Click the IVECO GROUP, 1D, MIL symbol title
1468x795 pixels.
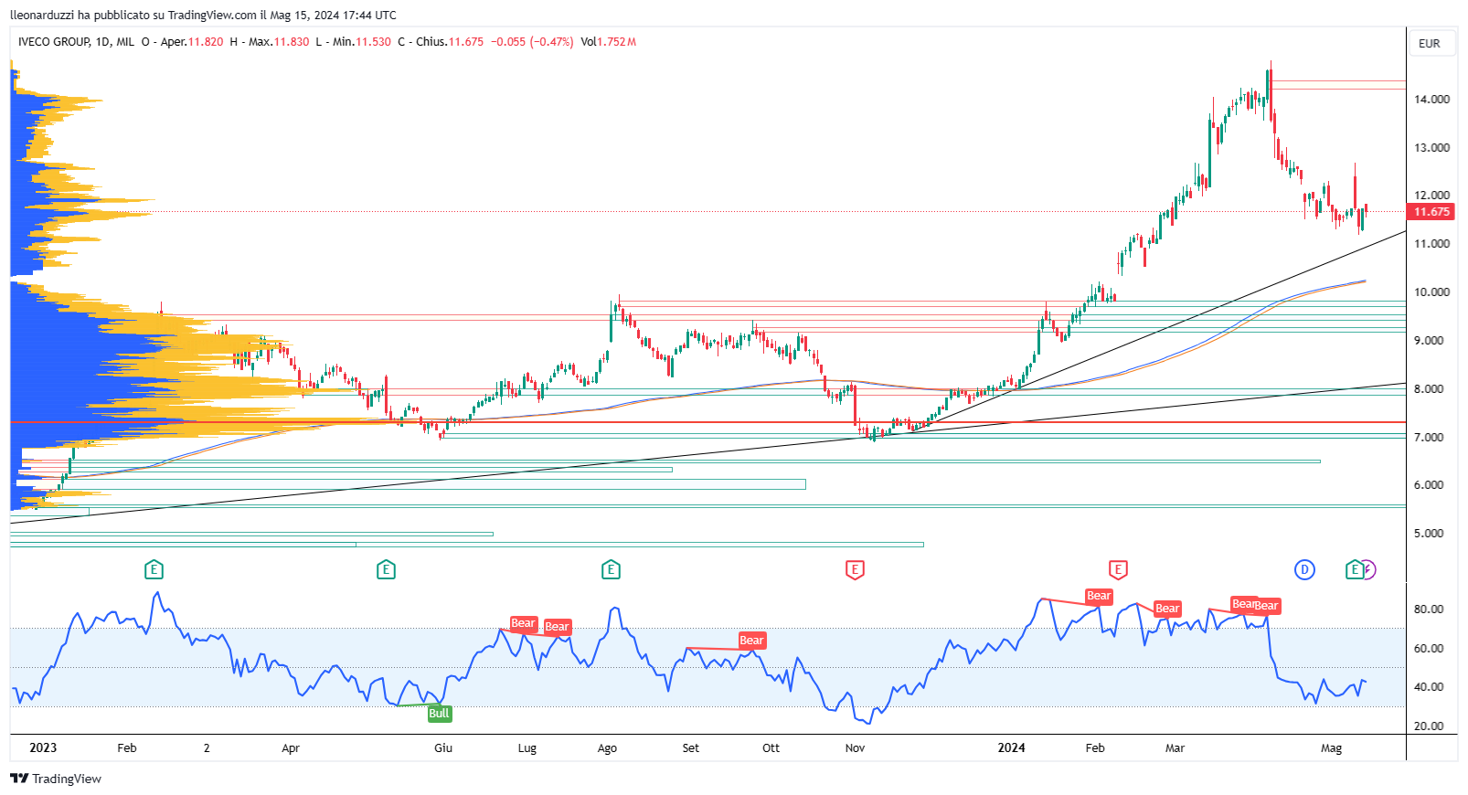tap(76, 42)
